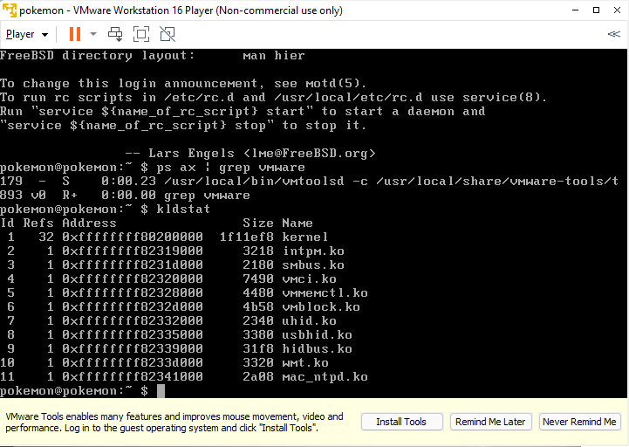Click the terminal cursor at the prompt
Screen dimensions: 629x447
161,391
